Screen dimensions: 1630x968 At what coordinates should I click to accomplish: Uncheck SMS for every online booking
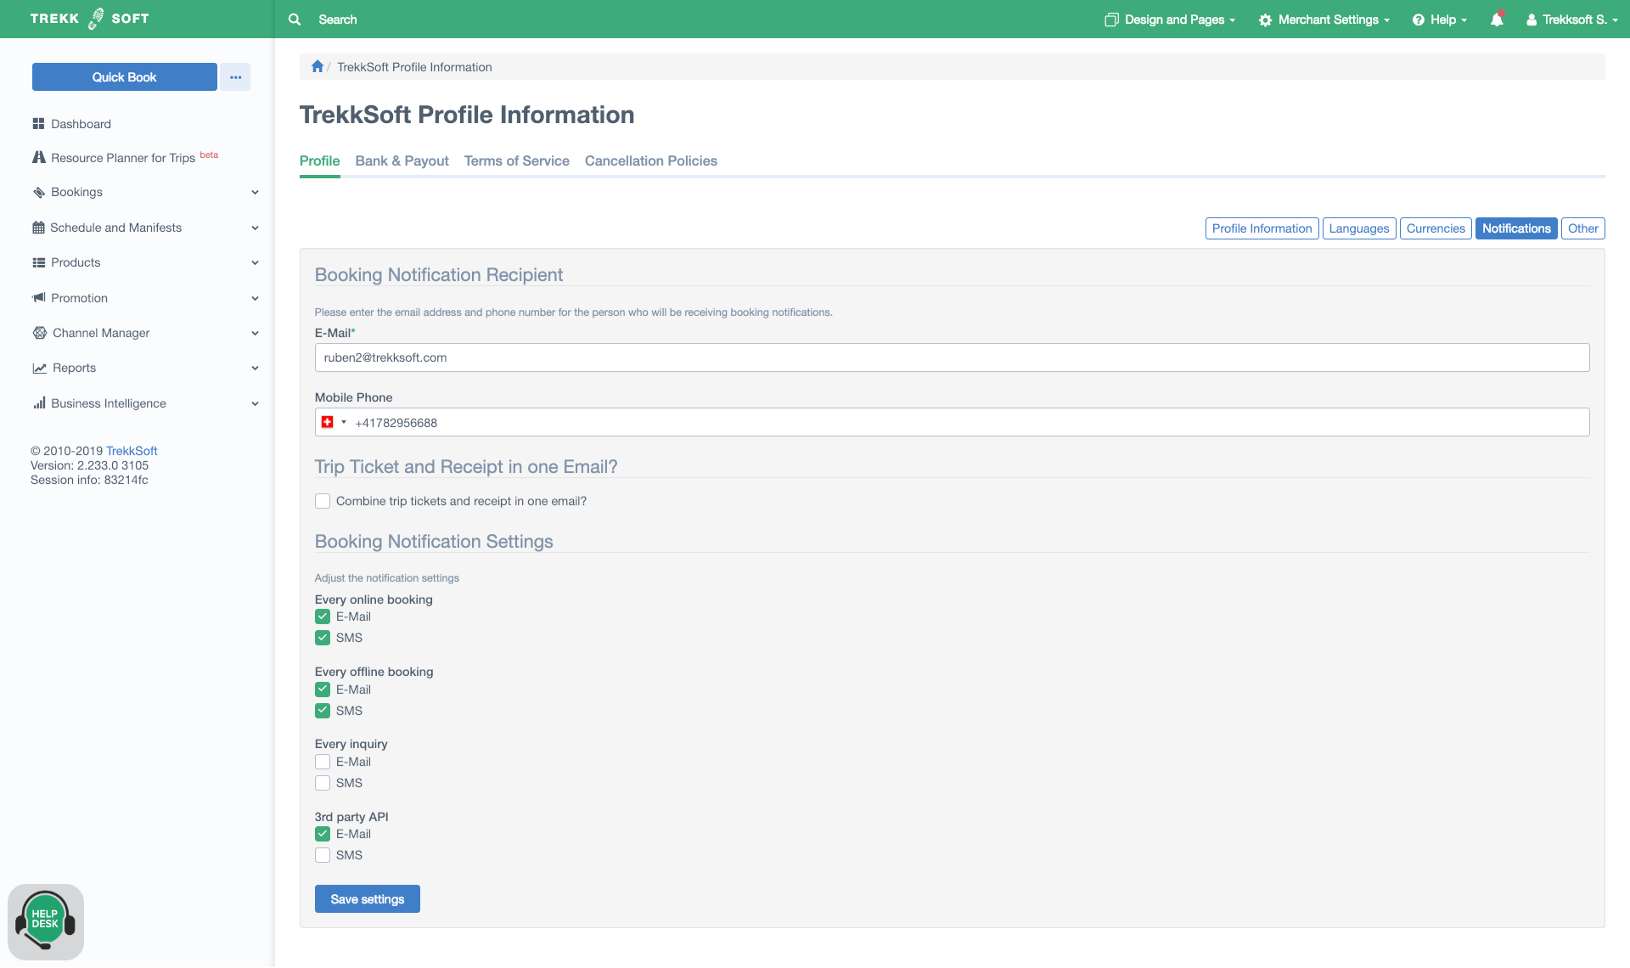pyautogui.click(x=323, y=638)
